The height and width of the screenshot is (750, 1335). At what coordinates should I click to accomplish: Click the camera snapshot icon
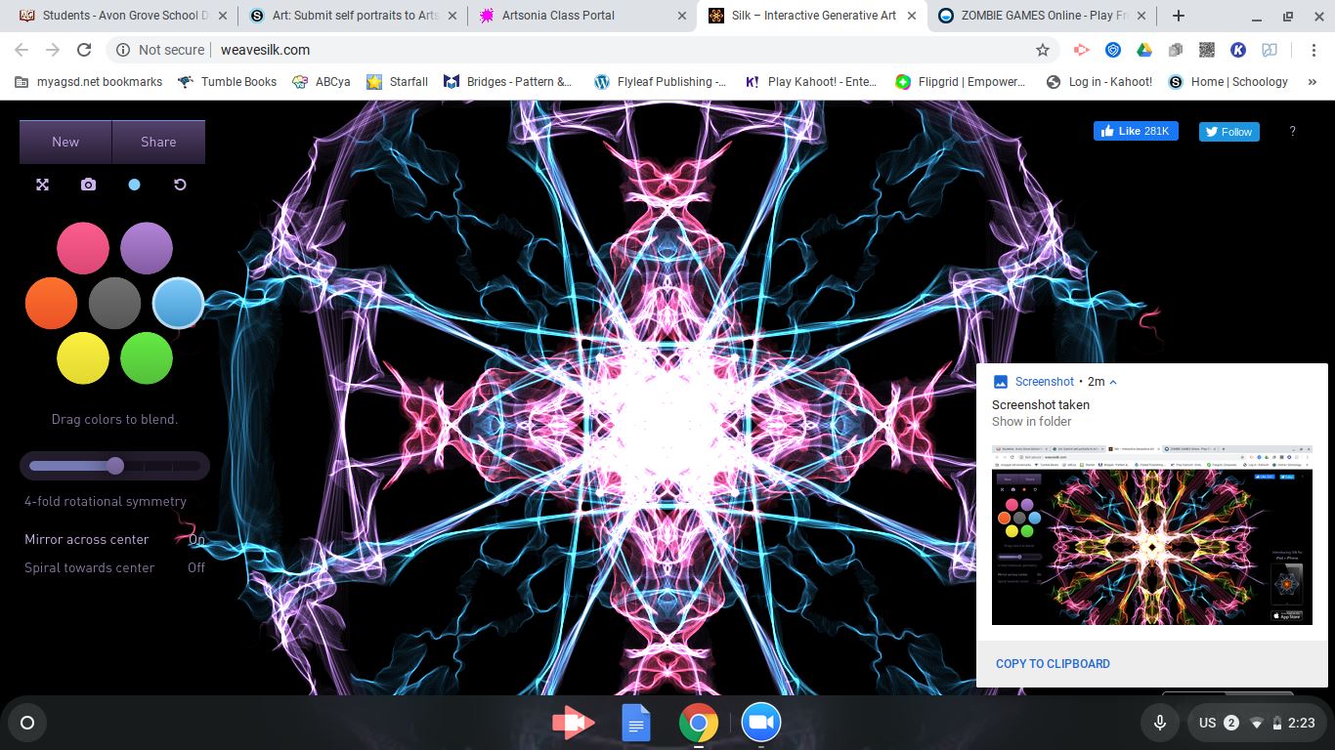click(x=88, y=185)
